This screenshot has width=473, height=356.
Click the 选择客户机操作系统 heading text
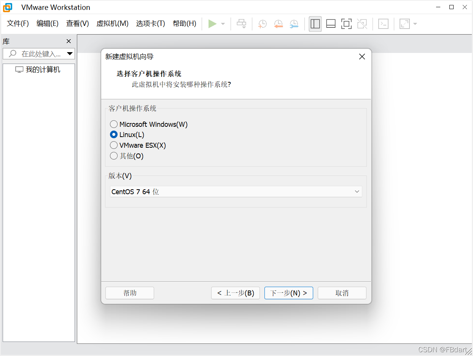[149, 74]
